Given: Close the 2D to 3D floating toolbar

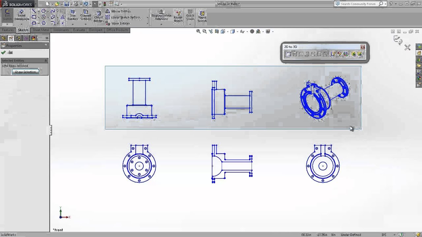Looking at the screenshot, I should (363, 47).
